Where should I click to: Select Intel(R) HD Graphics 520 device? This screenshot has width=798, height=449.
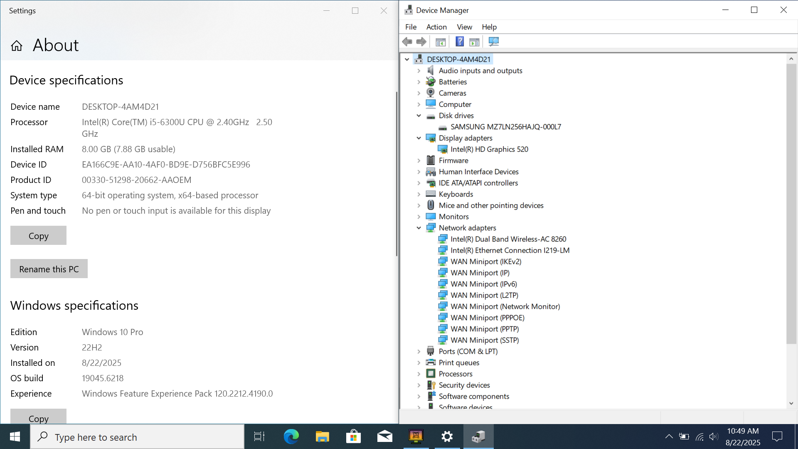pos(489,149)
